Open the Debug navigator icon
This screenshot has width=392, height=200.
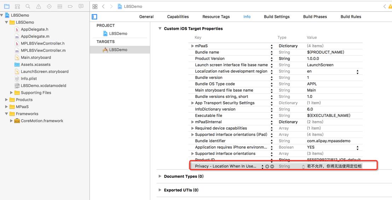click(x=60, y=6)
